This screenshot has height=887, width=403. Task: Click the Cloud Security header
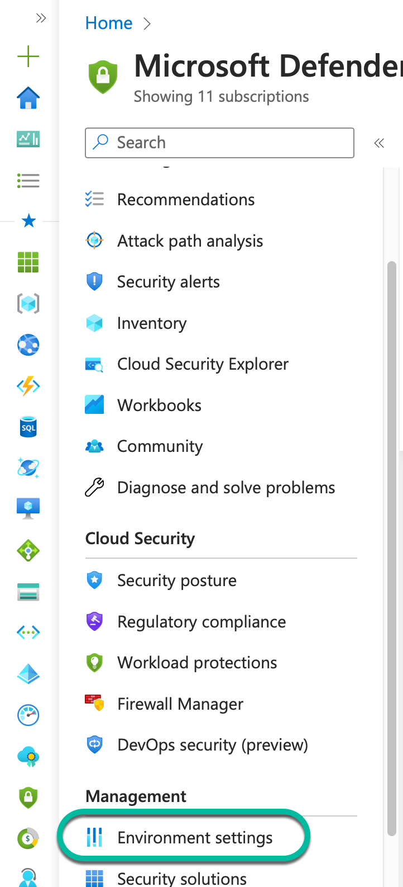pos(140,539)
